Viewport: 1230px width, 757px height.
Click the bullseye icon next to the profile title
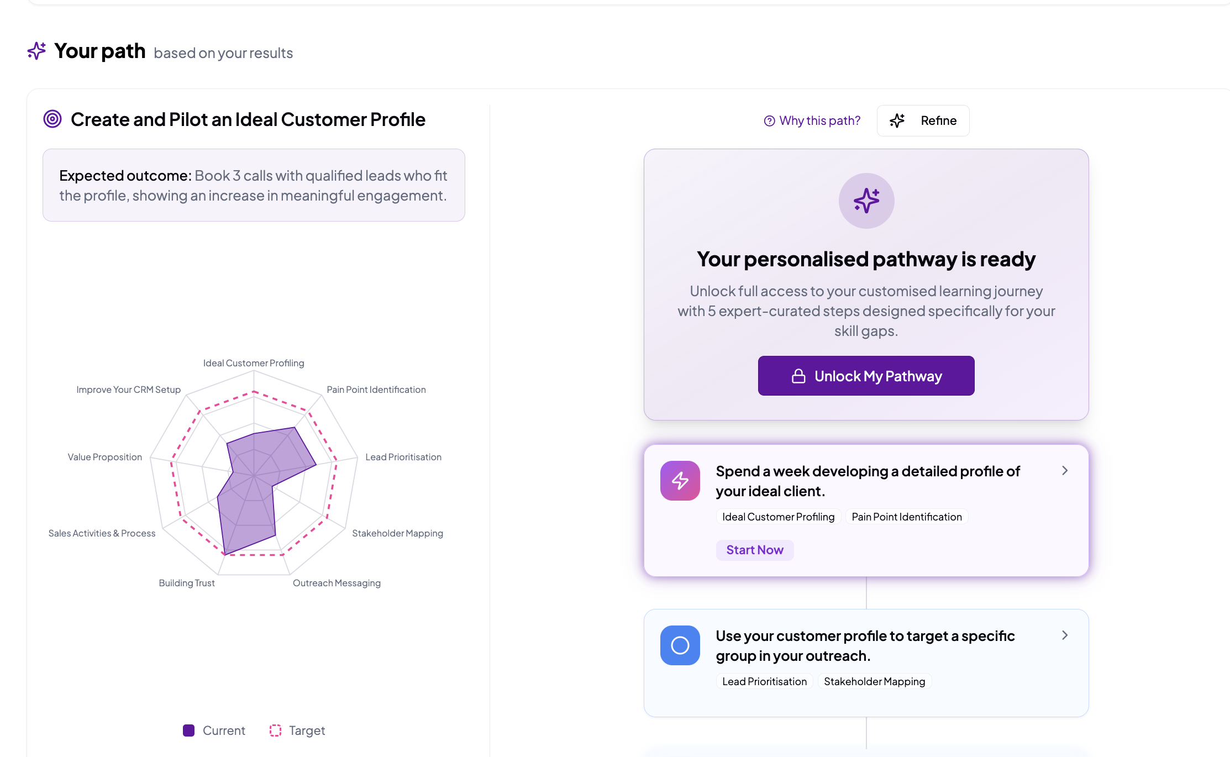pos(52,118)
